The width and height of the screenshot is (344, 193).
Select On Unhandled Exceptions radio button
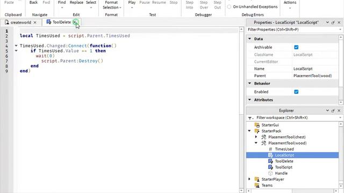pyautogui.click(x=229, y=7)
